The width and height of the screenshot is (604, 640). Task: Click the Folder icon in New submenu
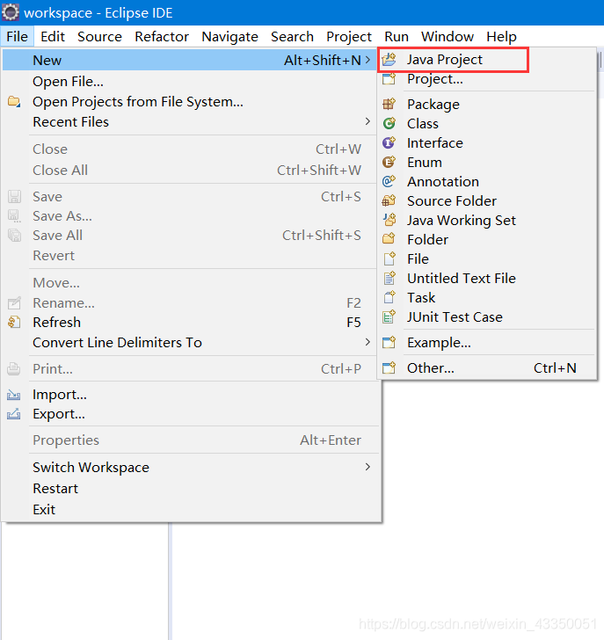(389, 239)
